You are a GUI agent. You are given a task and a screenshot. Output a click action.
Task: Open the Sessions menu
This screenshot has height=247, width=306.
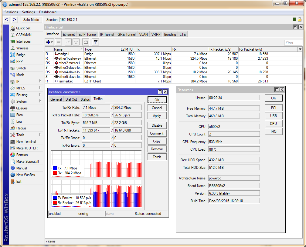11,12
